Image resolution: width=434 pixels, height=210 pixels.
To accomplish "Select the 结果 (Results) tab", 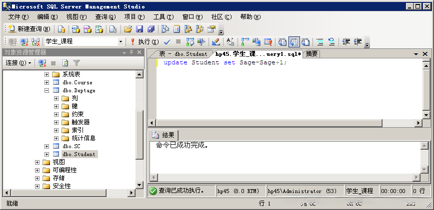I will [x=163, y=135].
